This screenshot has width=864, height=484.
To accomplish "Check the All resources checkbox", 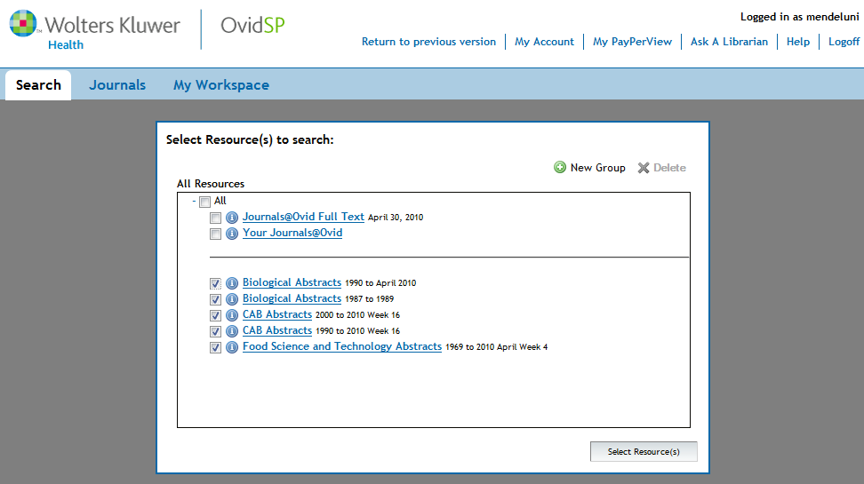I will pyautogui.click(x=205, y=202).
